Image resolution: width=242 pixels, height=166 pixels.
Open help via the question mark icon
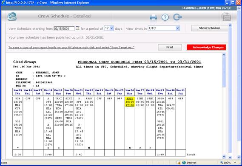point(165,17)
